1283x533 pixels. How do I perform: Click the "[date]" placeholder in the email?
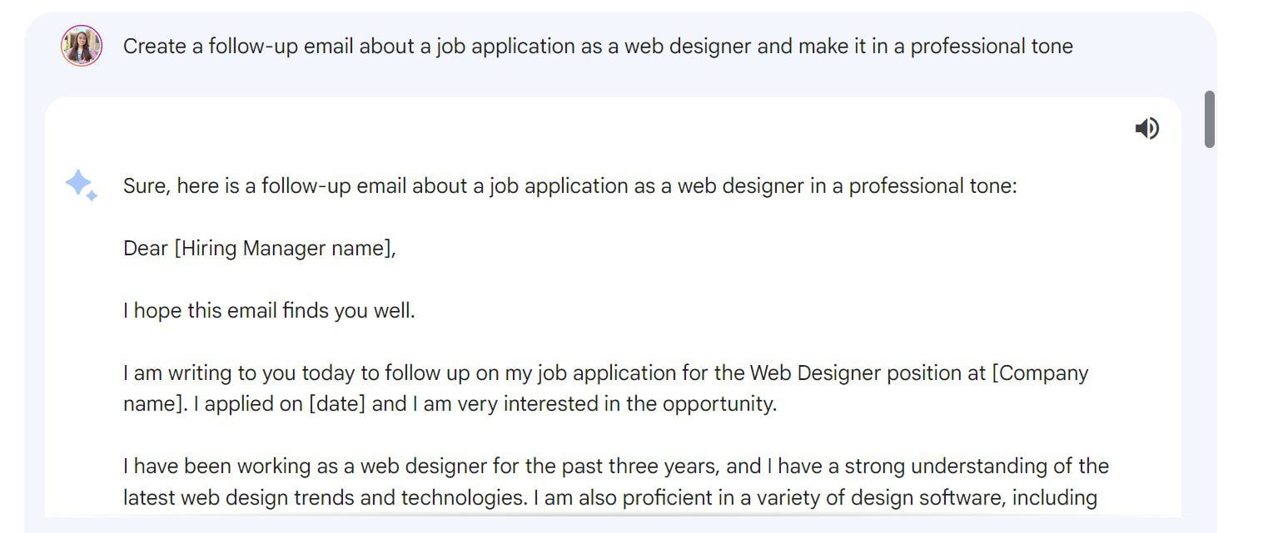coord(337,405)
